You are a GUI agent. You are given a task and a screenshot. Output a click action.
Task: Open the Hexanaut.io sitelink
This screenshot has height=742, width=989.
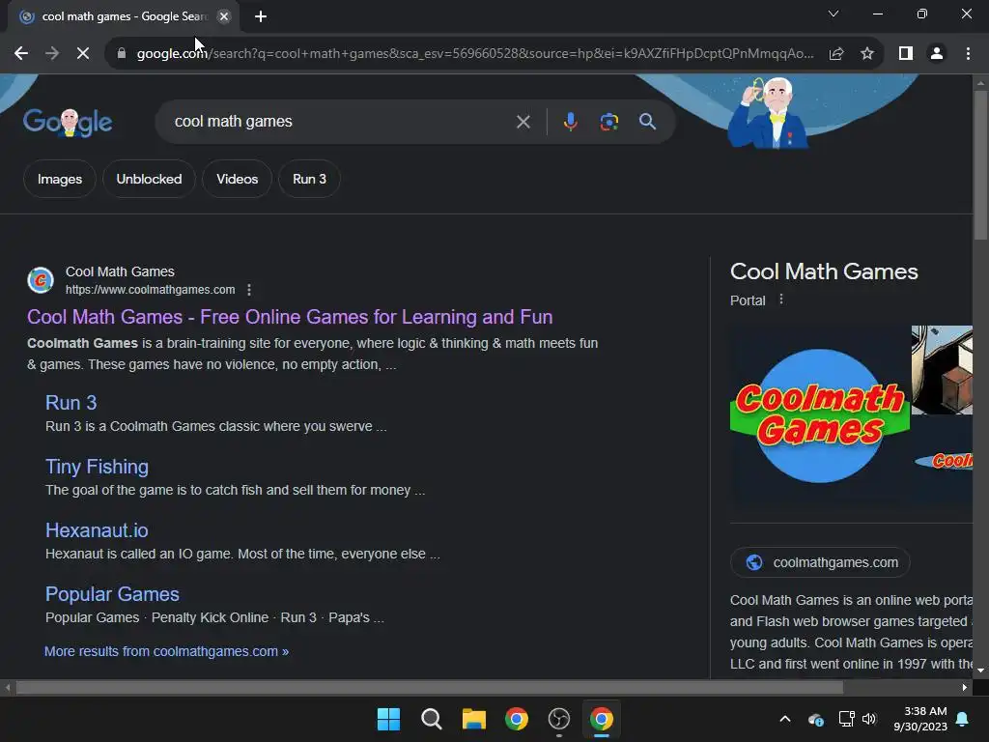(x=97, y=530)
